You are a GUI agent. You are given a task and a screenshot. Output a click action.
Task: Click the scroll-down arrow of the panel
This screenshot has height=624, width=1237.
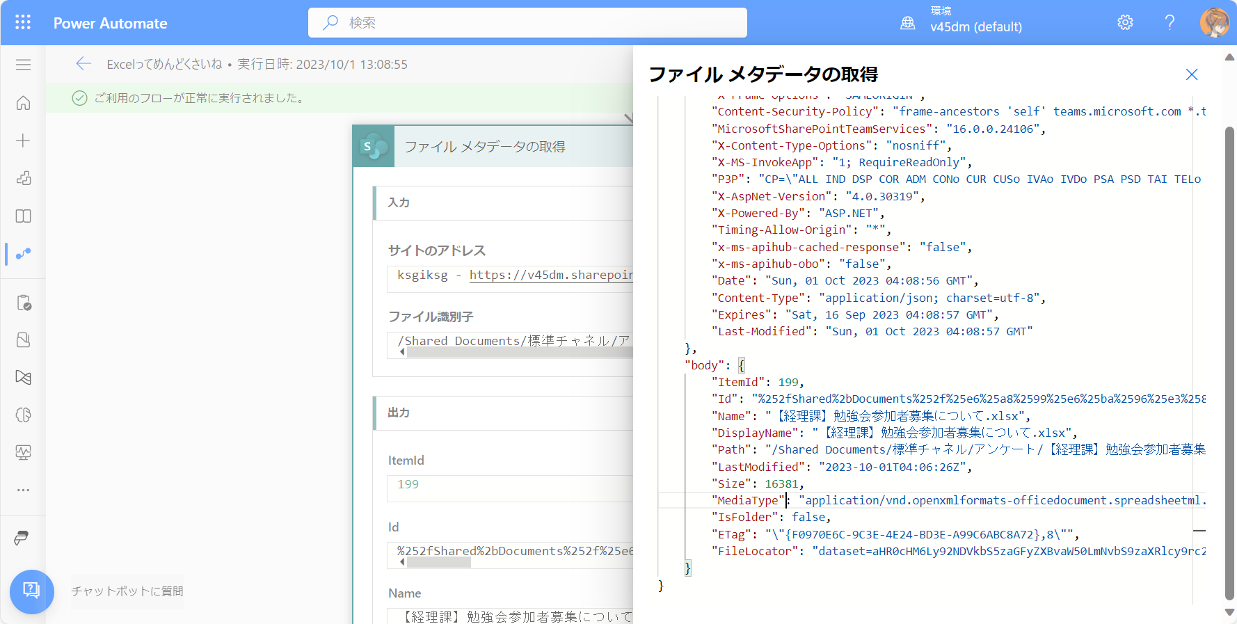[x=1229, y=613]
